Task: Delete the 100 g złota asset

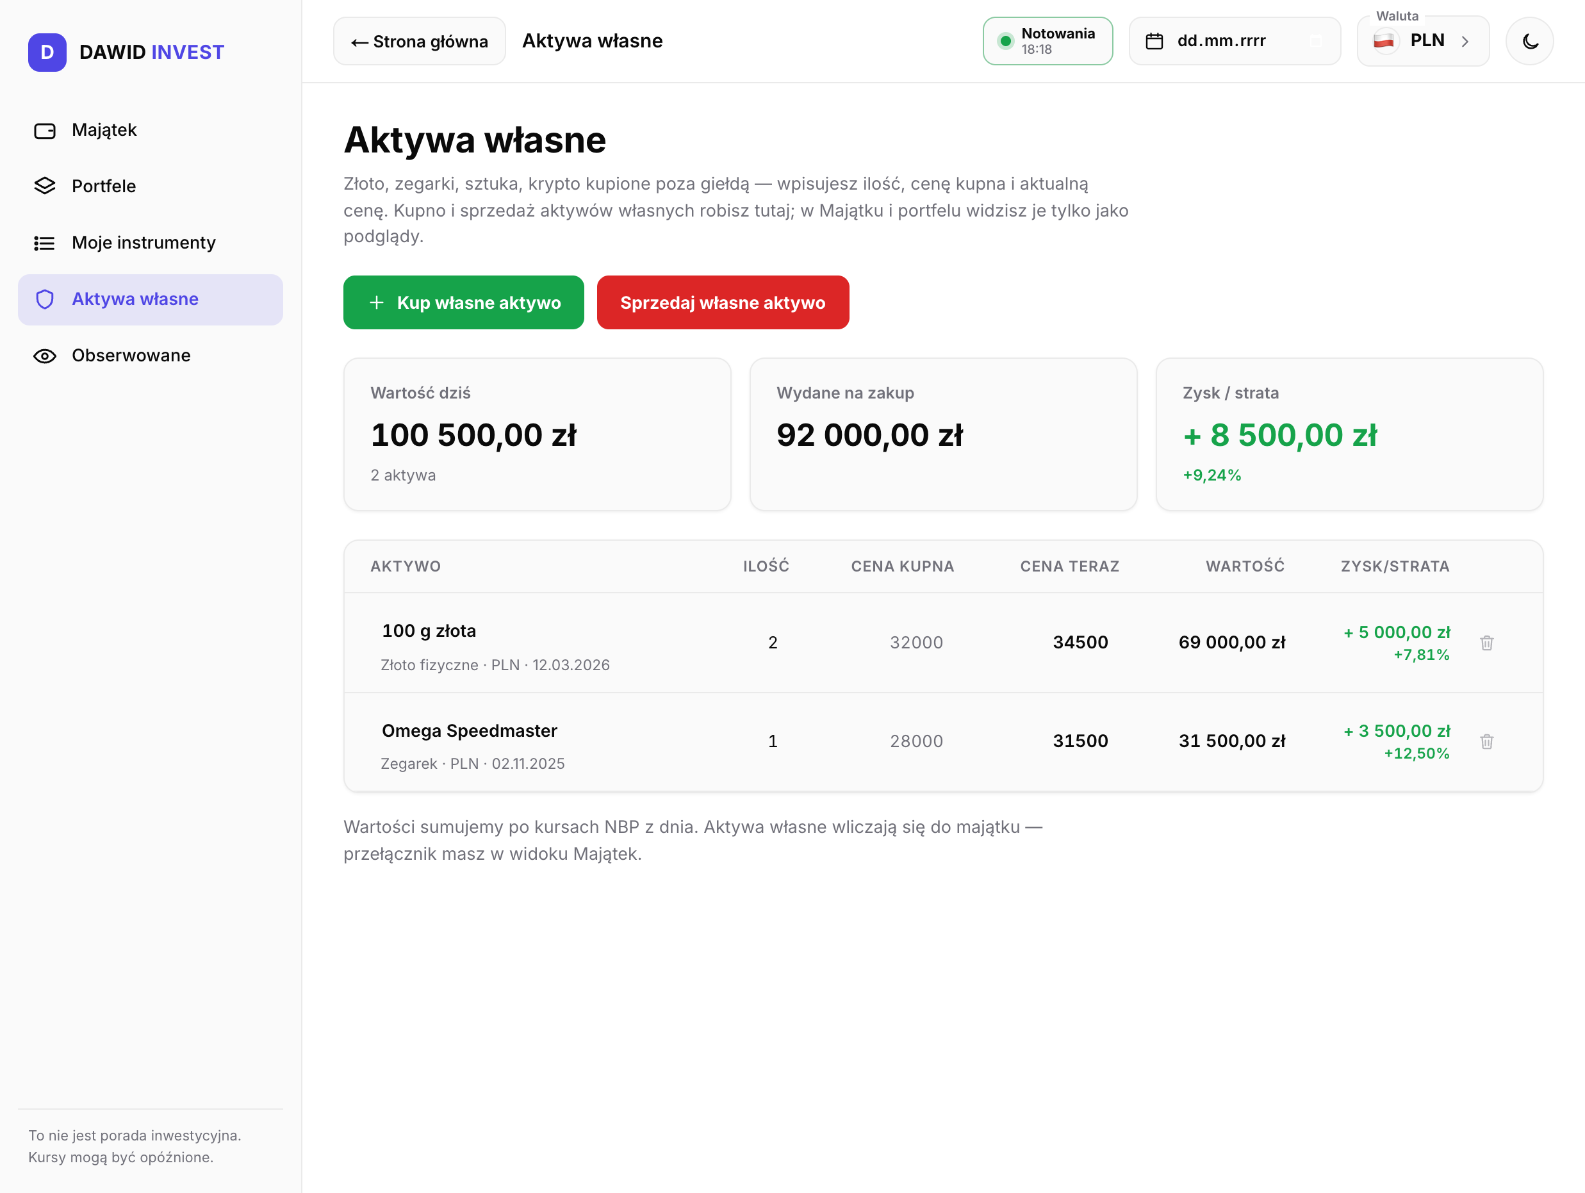Action: pyautogui.click(x=1487, y=643)
